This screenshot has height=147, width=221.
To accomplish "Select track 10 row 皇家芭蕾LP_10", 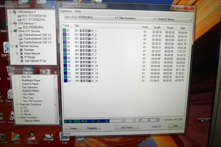I will pyautogui.click(x=124, y=66).
